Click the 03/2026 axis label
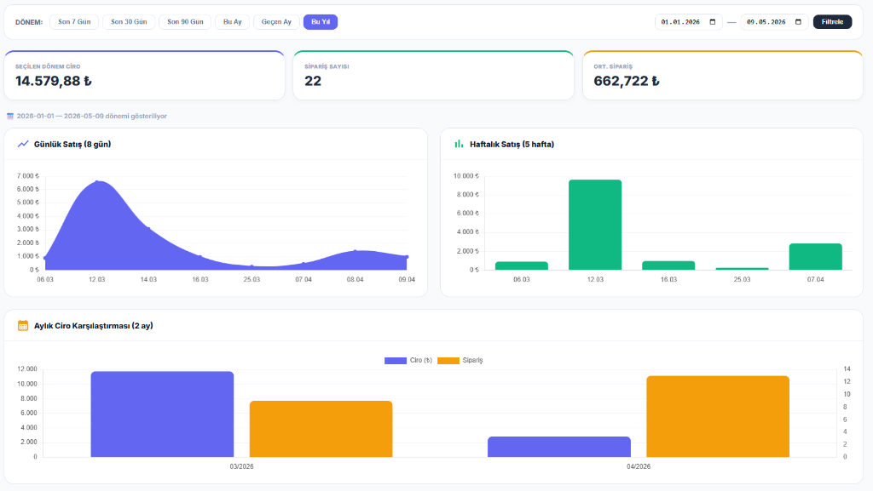Screen dimensions: 873x491 click(x=241, y=466)
